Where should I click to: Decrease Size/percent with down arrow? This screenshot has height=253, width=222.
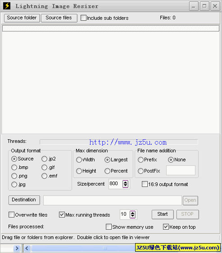pos(126,186)
